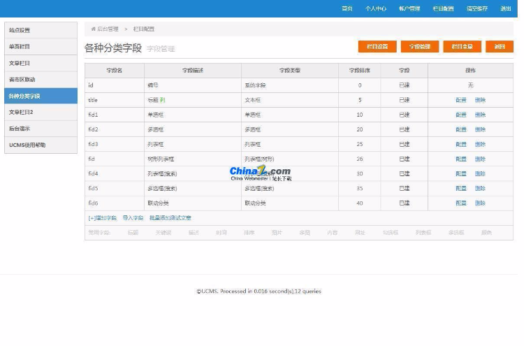
Task: Click the 多图 common field shortcut
Action: (x=305, y=232)
